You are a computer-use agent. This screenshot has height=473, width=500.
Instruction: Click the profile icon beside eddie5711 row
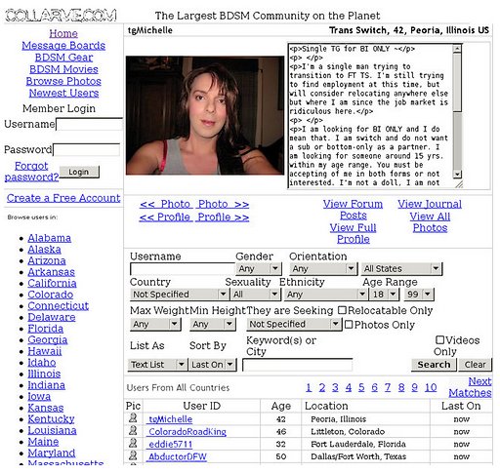[133, 443]
